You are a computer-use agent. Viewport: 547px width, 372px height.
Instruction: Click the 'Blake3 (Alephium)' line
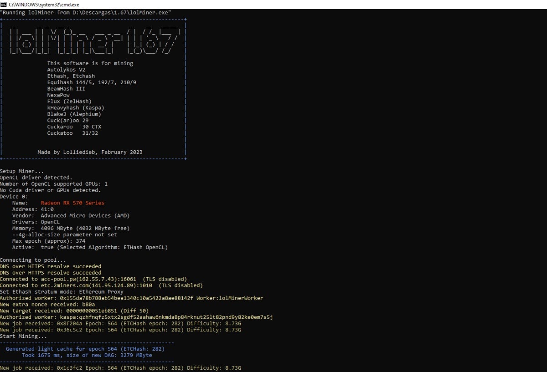point(74,114)
